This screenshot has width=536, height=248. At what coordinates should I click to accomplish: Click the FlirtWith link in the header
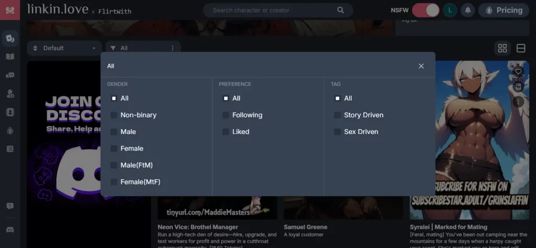[x=115, y=11]
